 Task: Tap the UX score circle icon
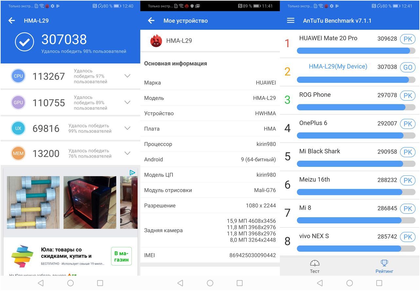click(x=18, y=128)
